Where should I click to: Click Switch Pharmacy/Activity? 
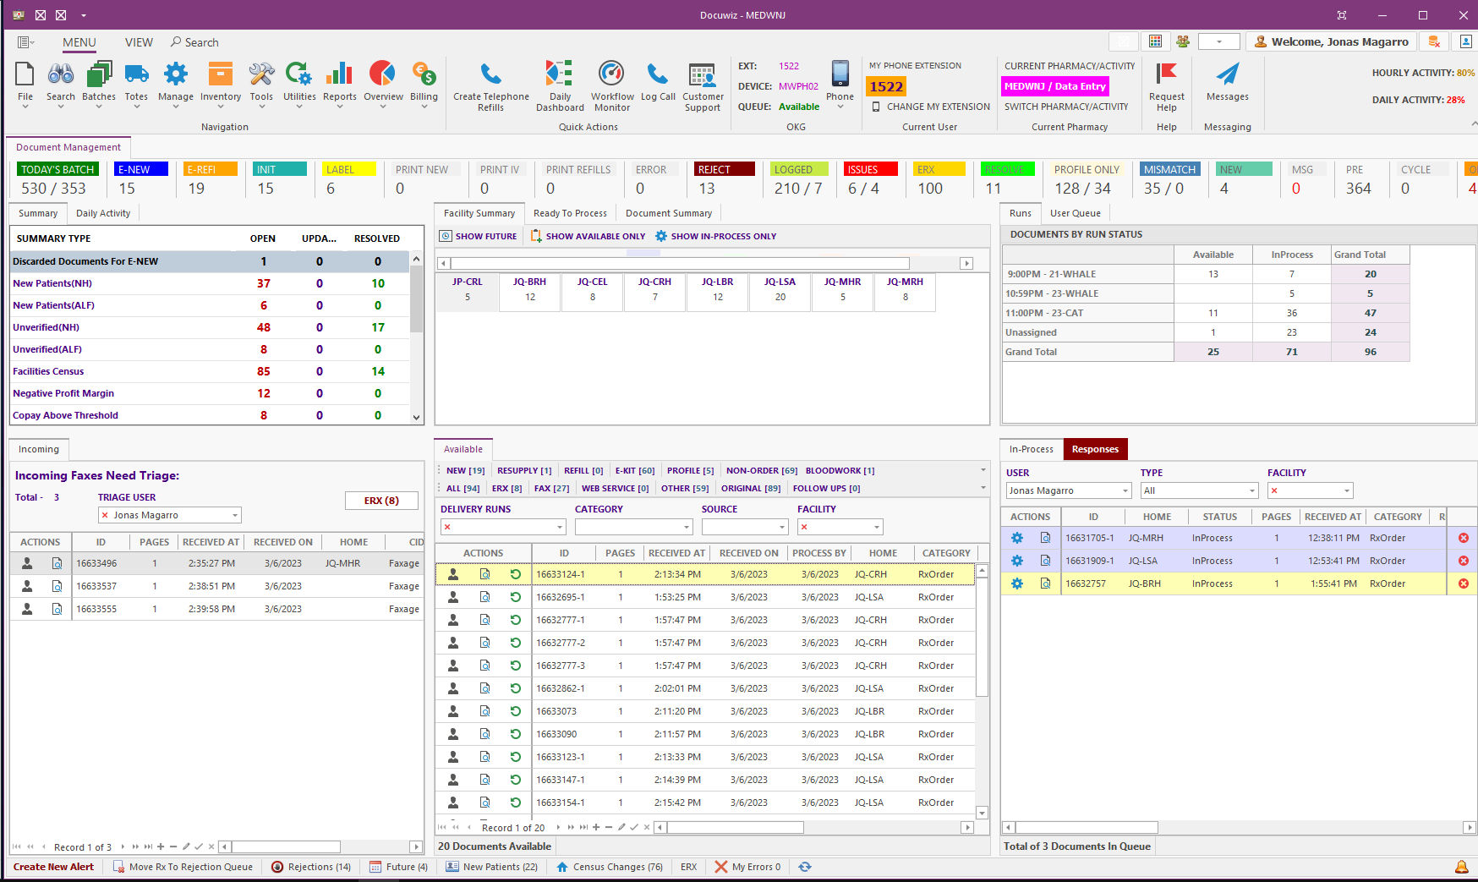point(1066,107)
